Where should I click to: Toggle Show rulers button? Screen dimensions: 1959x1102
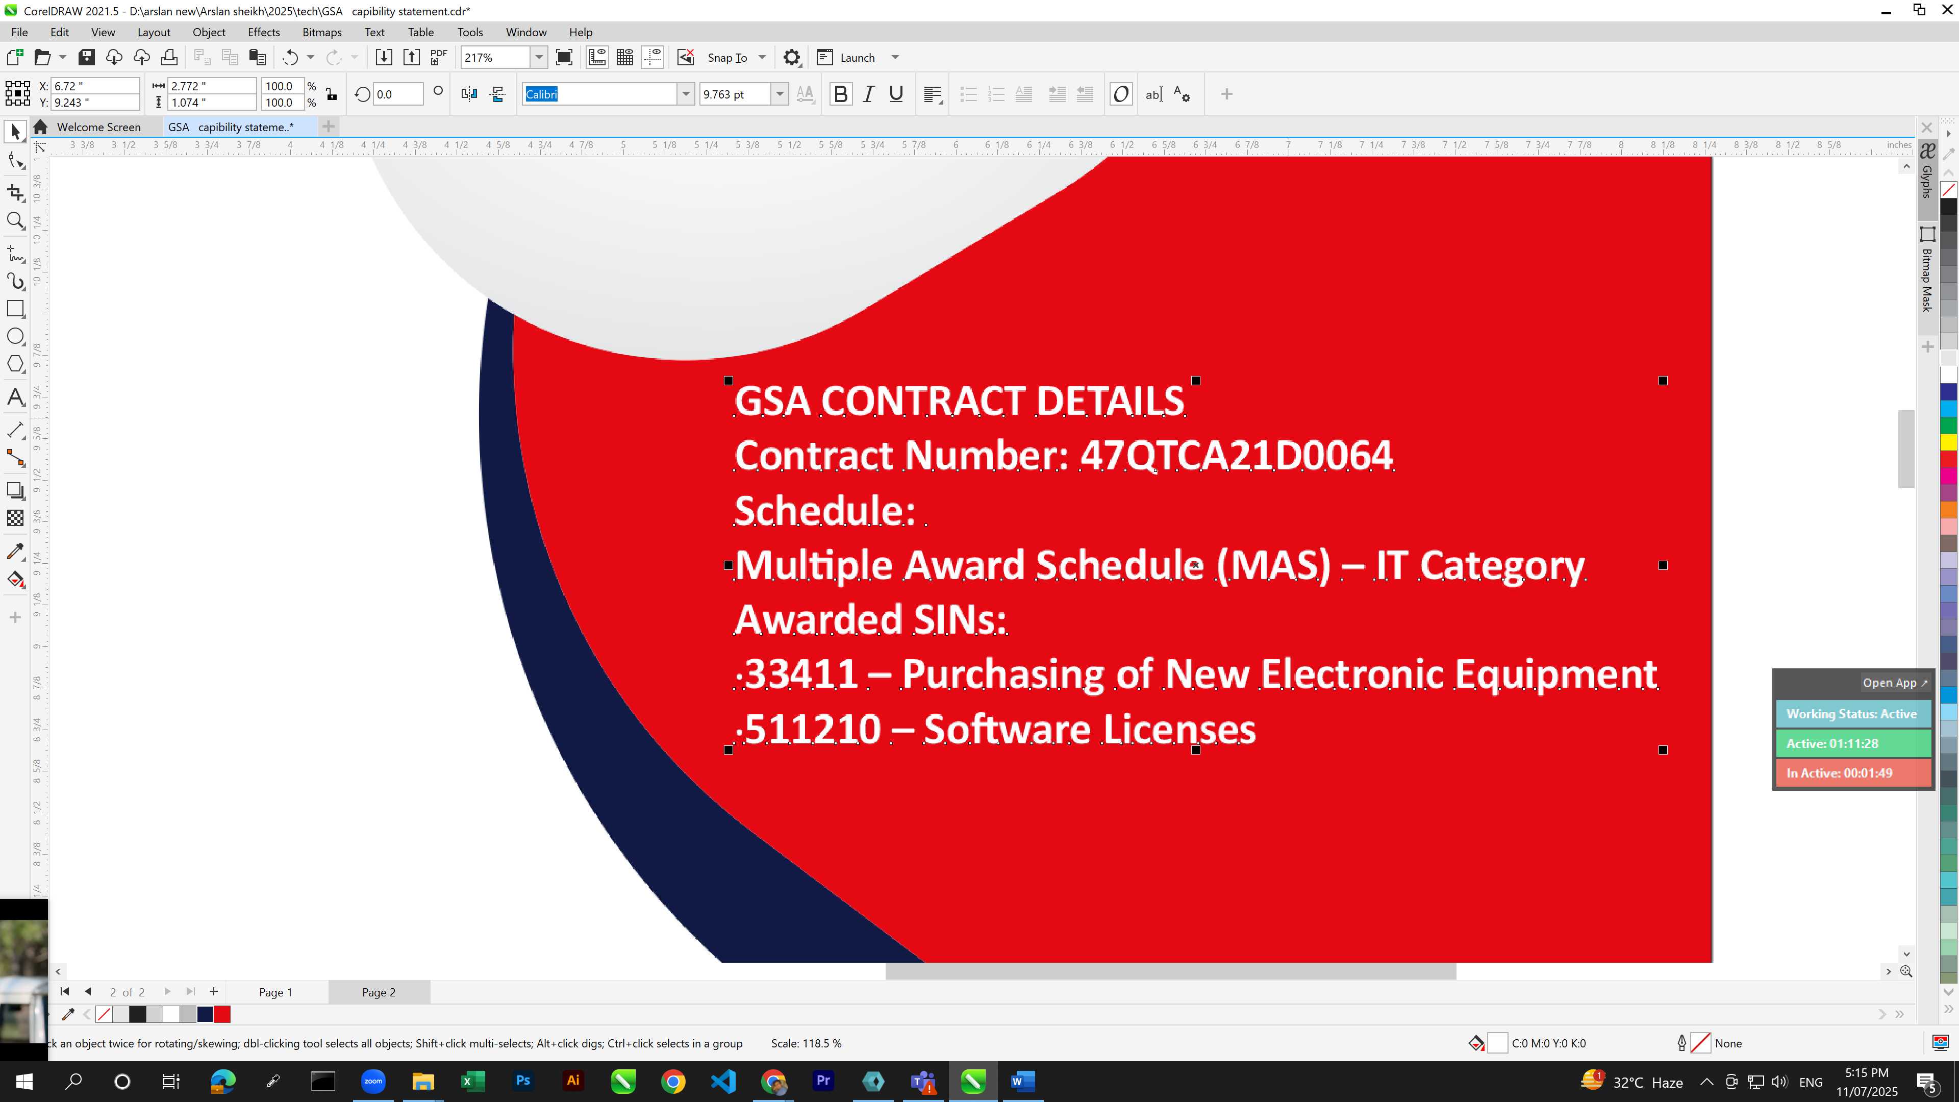(597, 57)
